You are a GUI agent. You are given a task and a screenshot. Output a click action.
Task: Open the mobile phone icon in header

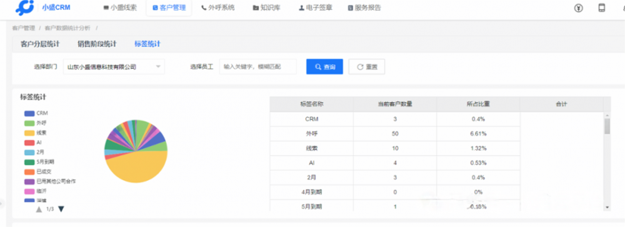[601, 7]
